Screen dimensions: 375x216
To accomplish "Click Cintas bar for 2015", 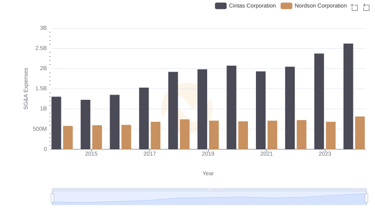I will 86,125.
